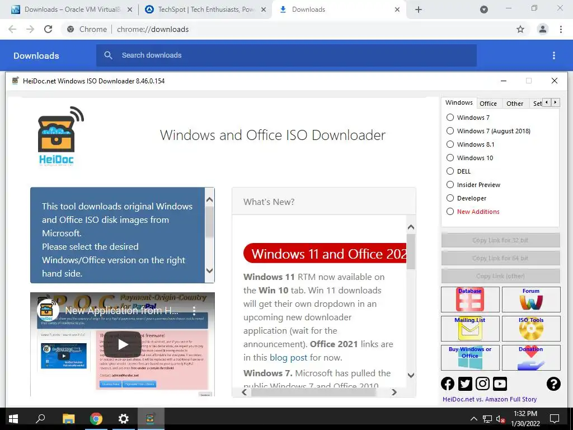Click What's New horizontal scroll right arrow
This screenshot has width=573, height=430.
pyautogui.click(x=394, y=392)
